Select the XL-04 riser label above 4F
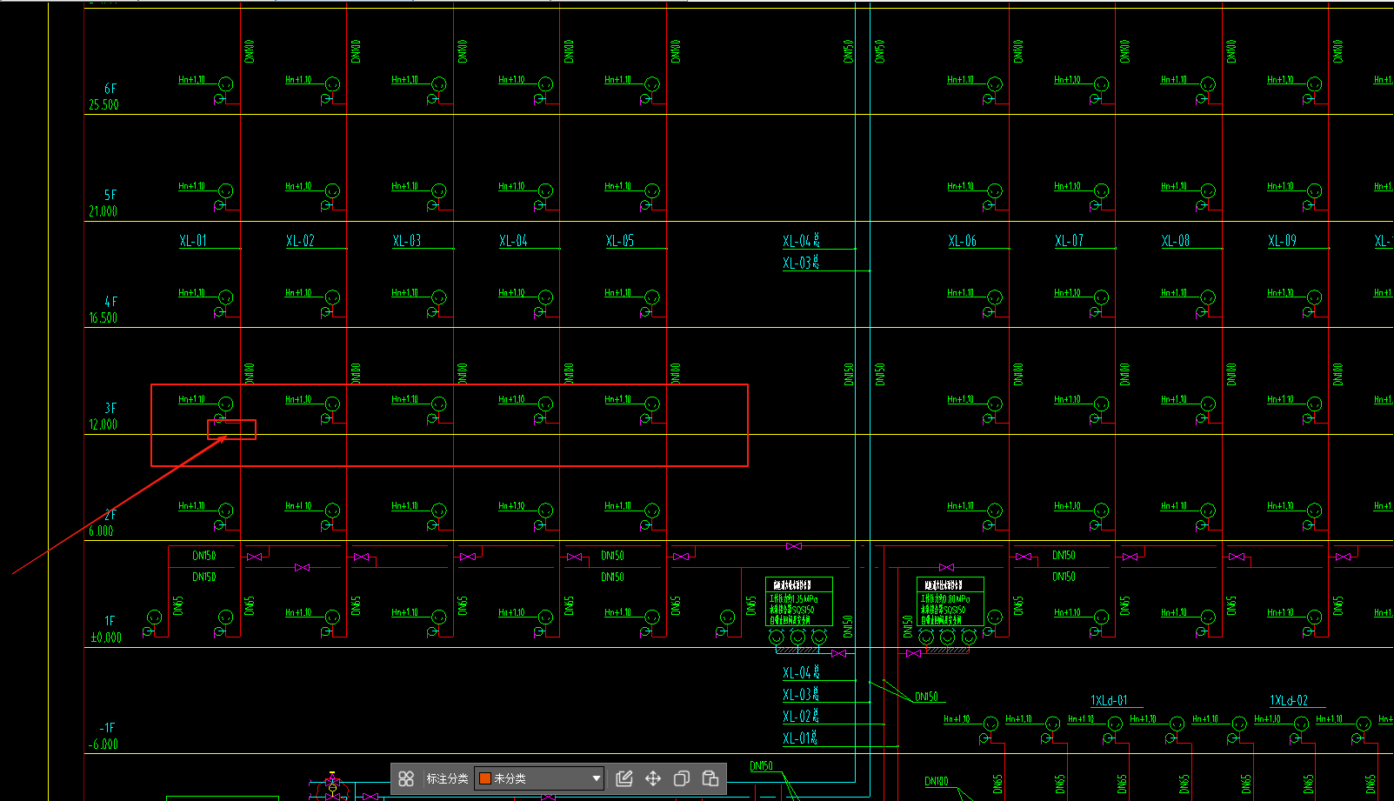The width and height of the screenshot is (1394, 801). (x=513, y=241)
